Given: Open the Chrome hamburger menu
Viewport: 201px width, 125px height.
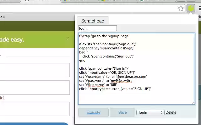Looking at the screenshot, I should (x=200, y=8).
